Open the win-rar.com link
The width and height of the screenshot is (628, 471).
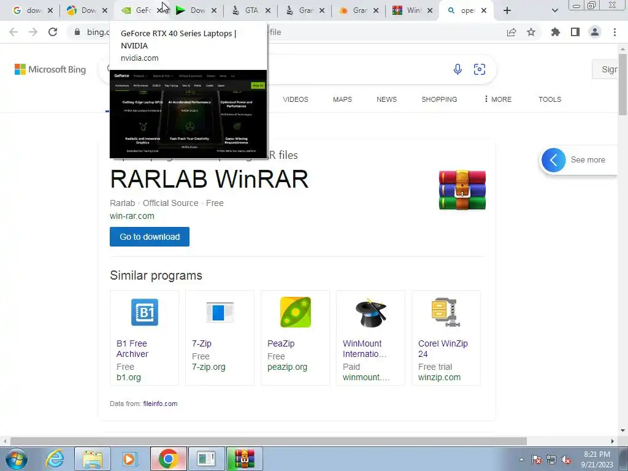pyautogui.click(x=132, y=216)
